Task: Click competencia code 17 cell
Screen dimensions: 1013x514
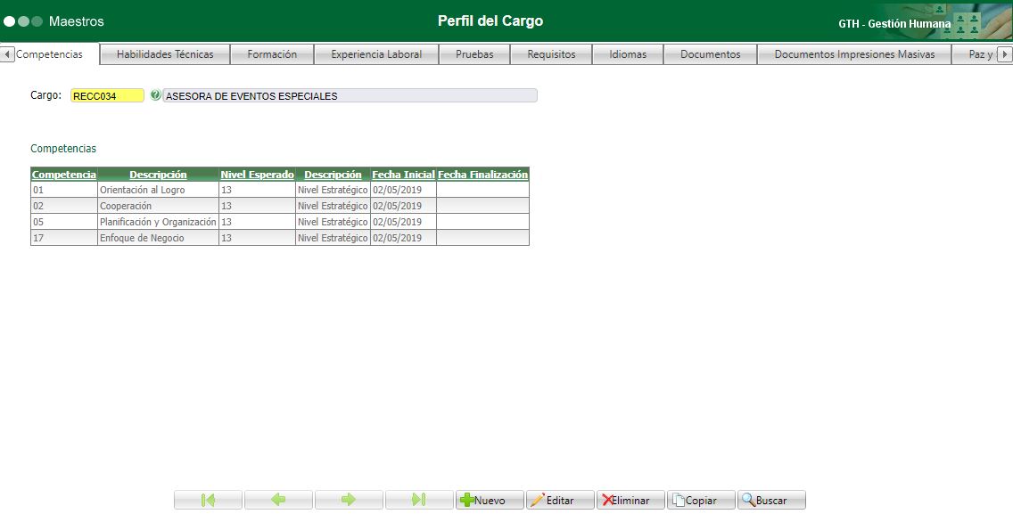Action: click(64, 238)
